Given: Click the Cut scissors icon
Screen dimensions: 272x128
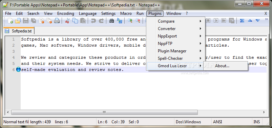Looking at the screenshot, I should pyautogui.click(x=67, y=21).
